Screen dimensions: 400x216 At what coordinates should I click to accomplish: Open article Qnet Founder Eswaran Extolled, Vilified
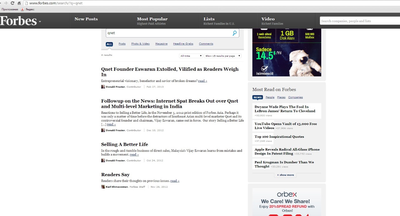(170, 72)
